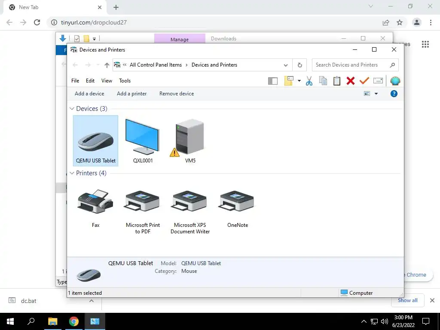Open a new Chrome tab
Screen dimensions: 440x330
pyautogui.click(x=116, y=8)
